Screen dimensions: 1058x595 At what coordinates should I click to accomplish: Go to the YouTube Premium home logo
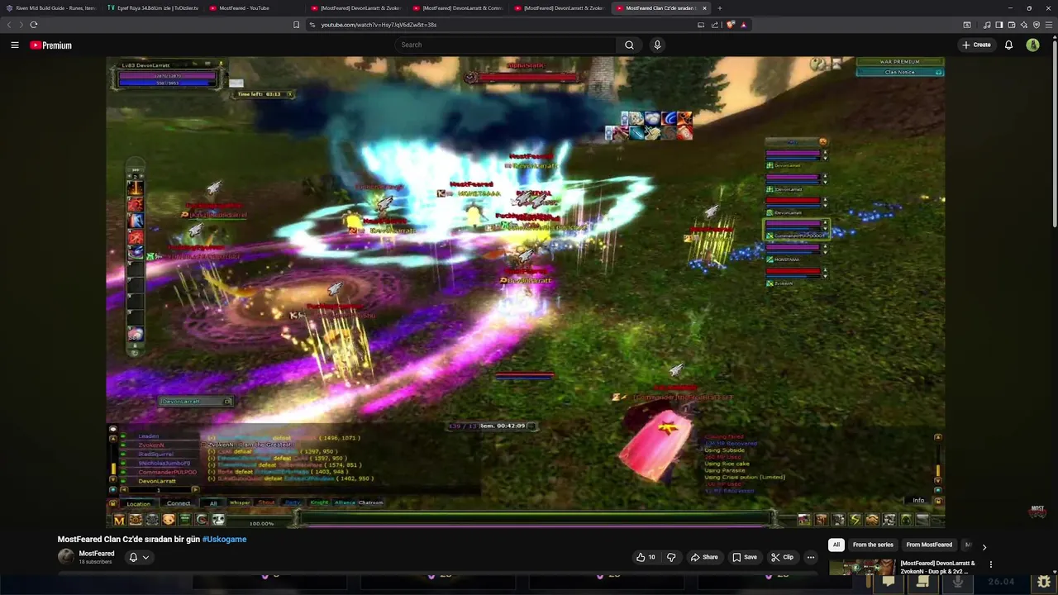(51, 45)
